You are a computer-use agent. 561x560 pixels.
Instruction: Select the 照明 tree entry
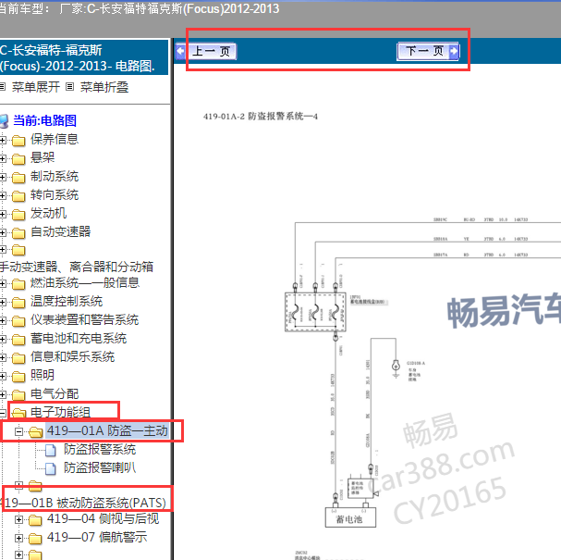pyautogui.click(x=43, y=375)
